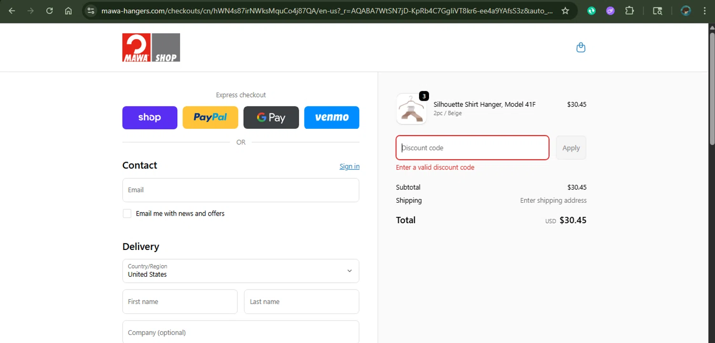Open the Silhouette Shirt Hanger thumbnail
Screen dimensions: 715x343
[411, 109]
